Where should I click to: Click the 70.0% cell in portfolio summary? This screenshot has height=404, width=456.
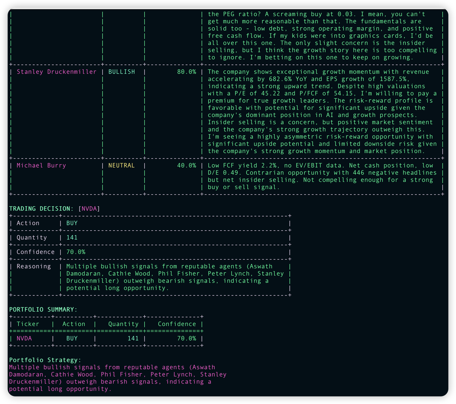click(187, 338)
